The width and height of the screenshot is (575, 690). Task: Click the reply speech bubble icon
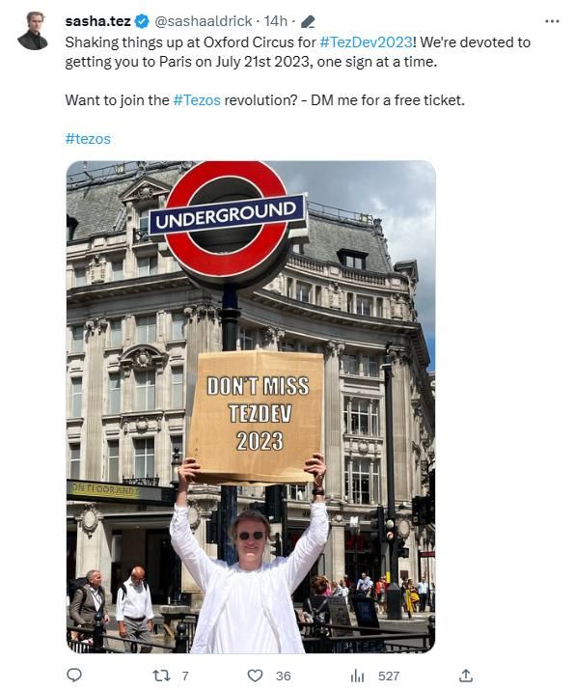pos(74,675)
